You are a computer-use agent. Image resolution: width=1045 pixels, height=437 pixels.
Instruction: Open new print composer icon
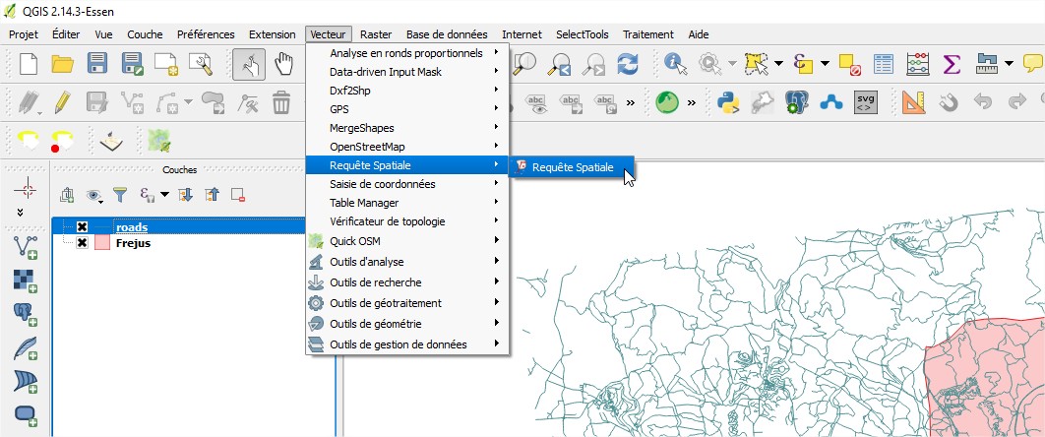pyautogui.click(x=166, y=64)
